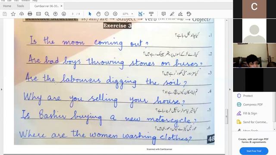The image size is (276, 155).
Task: Click the 127% zoom value field
Action: 125,14
